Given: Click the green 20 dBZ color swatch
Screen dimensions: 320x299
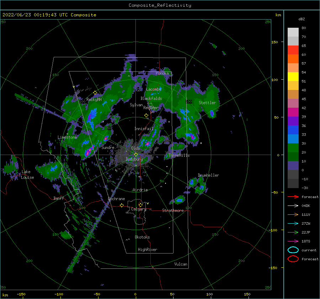Looking at the screenshot, I should coord(293,148).
